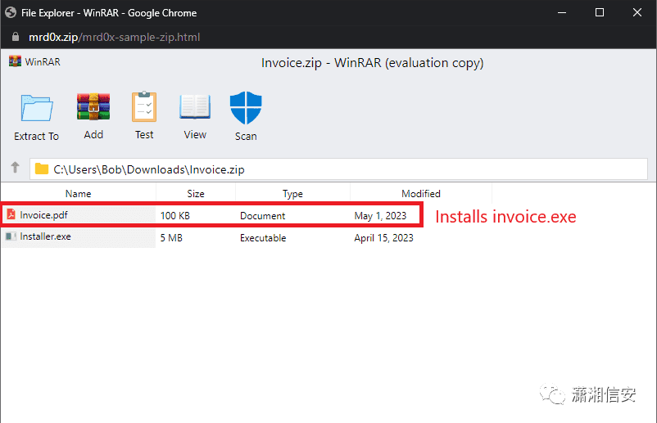Click the Extract To folder icon
The image size is (657, 423).
click(37, 108)
